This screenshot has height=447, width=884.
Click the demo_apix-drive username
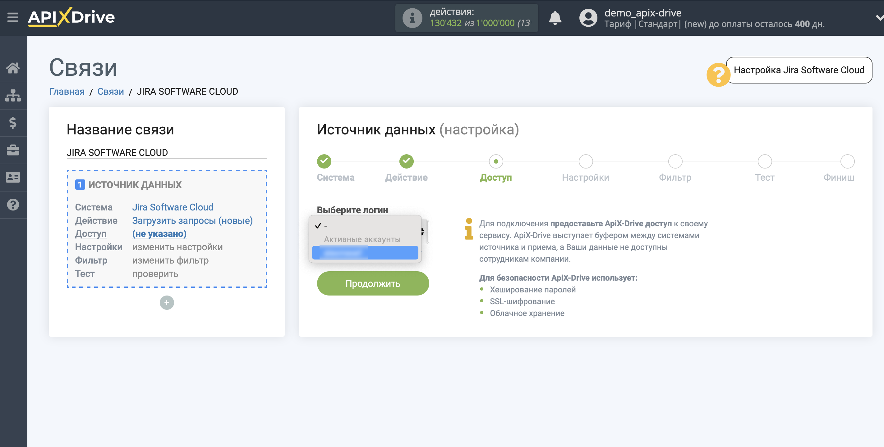[x=643, y=13]
